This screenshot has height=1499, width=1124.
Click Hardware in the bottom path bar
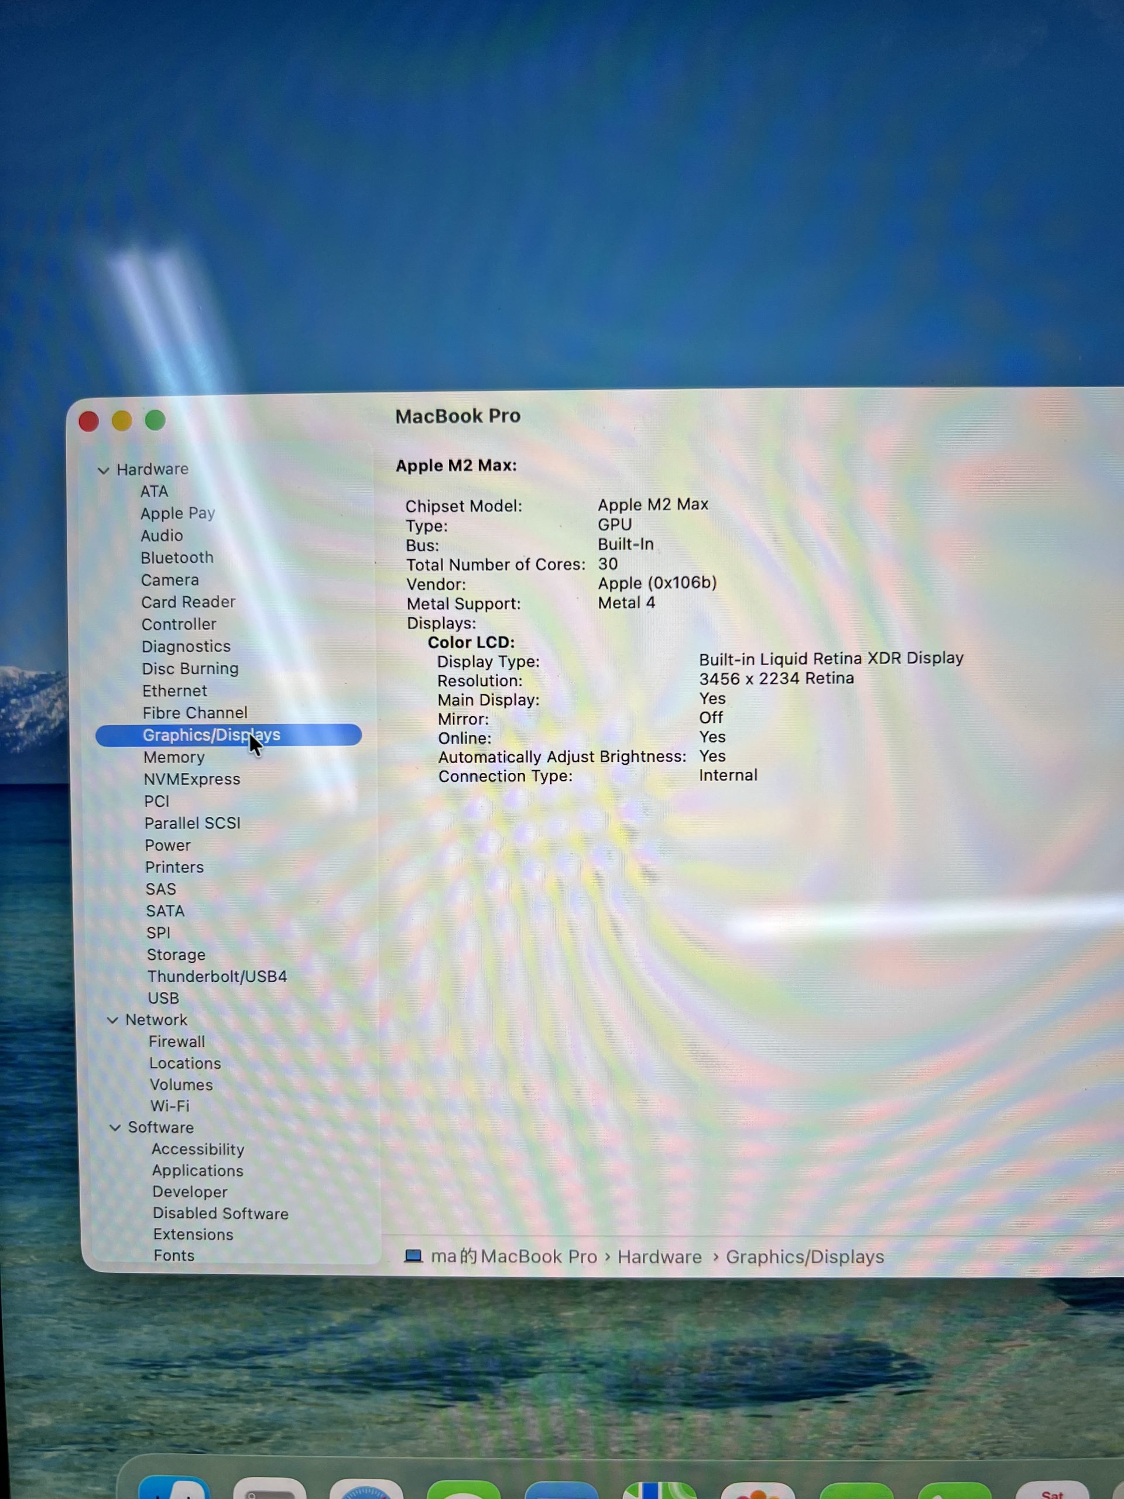click(659, 1257)
